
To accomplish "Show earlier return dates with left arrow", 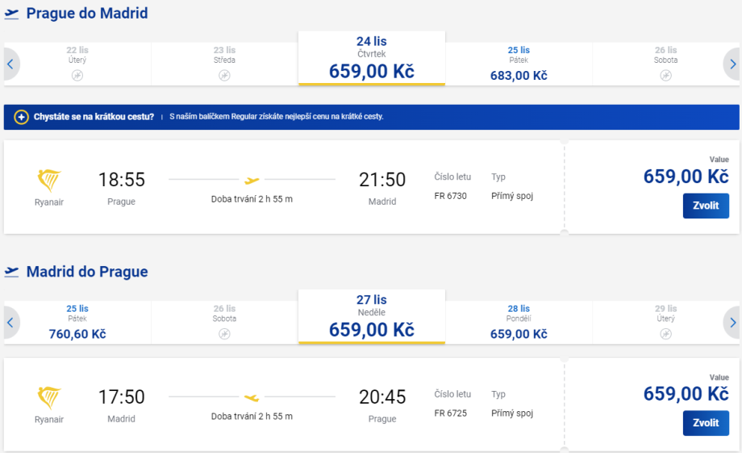I will (10, 322).
